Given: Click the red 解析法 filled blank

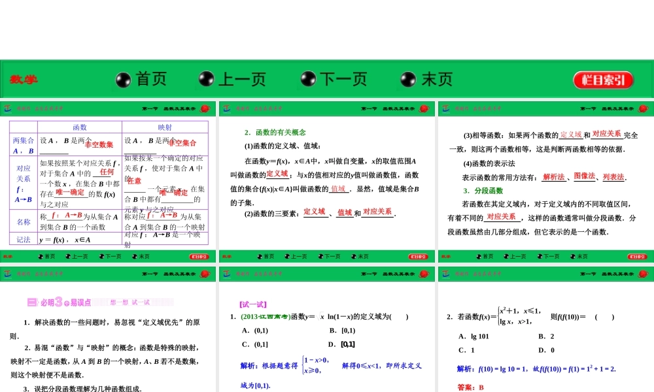Looking at the screenshot, I should [553, 176].
